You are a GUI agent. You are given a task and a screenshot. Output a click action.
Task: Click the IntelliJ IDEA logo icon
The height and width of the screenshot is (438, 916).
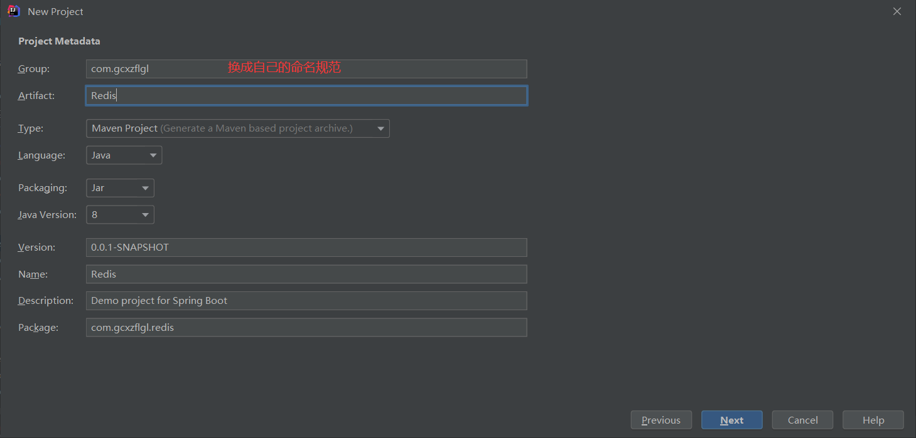coord(14,11)
